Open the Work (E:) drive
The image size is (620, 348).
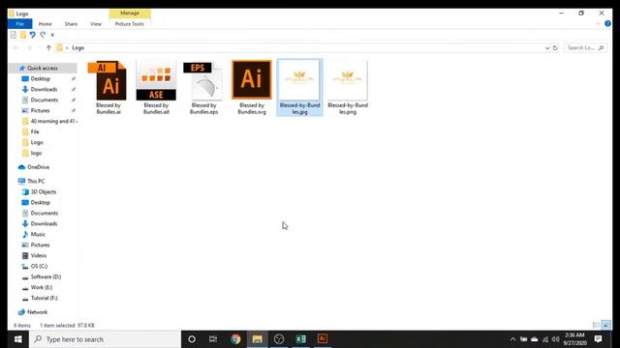(42, 288)
